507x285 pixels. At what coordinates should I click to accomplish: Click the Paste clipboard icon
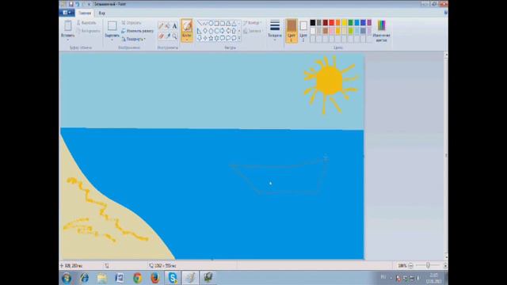68,26
